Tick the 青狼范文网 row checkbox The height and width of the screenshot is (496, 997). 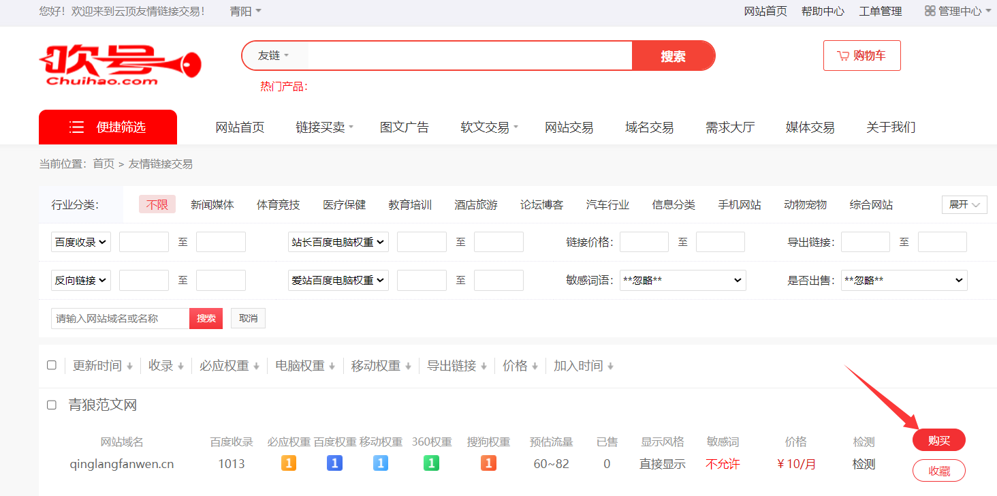click(x=52, y=405)
